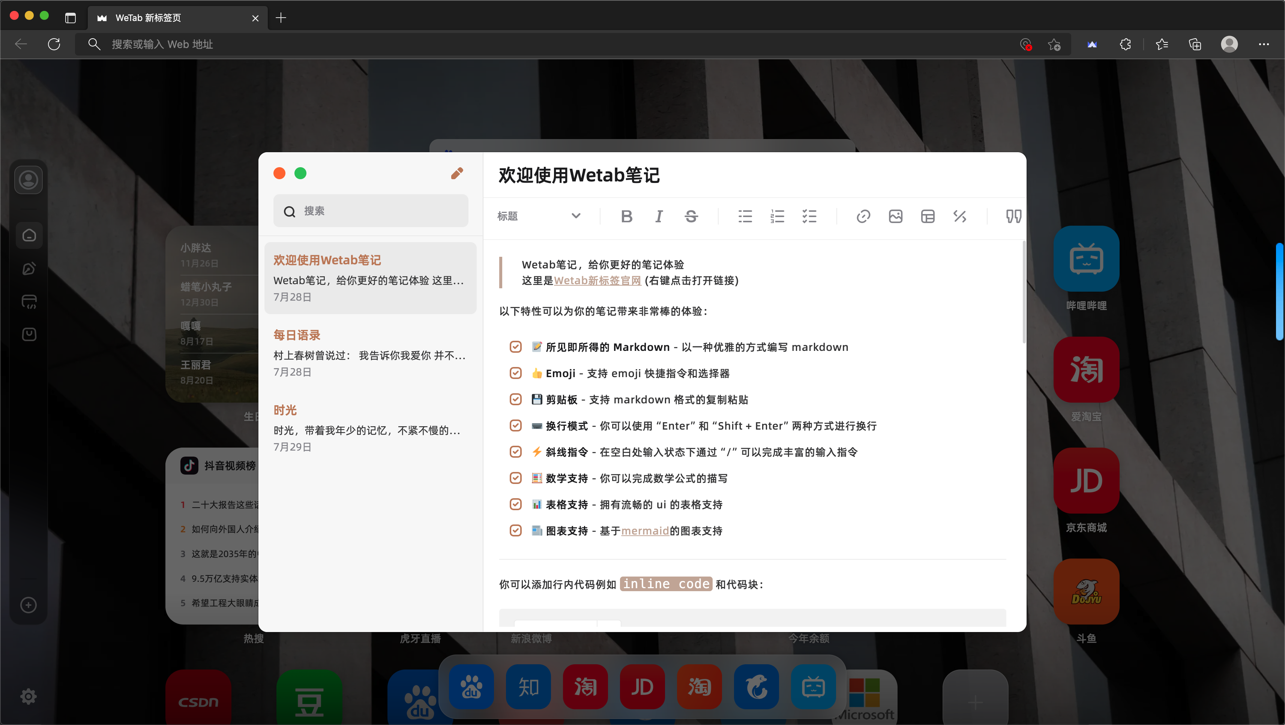Create new note with pencil icon
The image size is (1285, 725).
click(x=457, y=174)
